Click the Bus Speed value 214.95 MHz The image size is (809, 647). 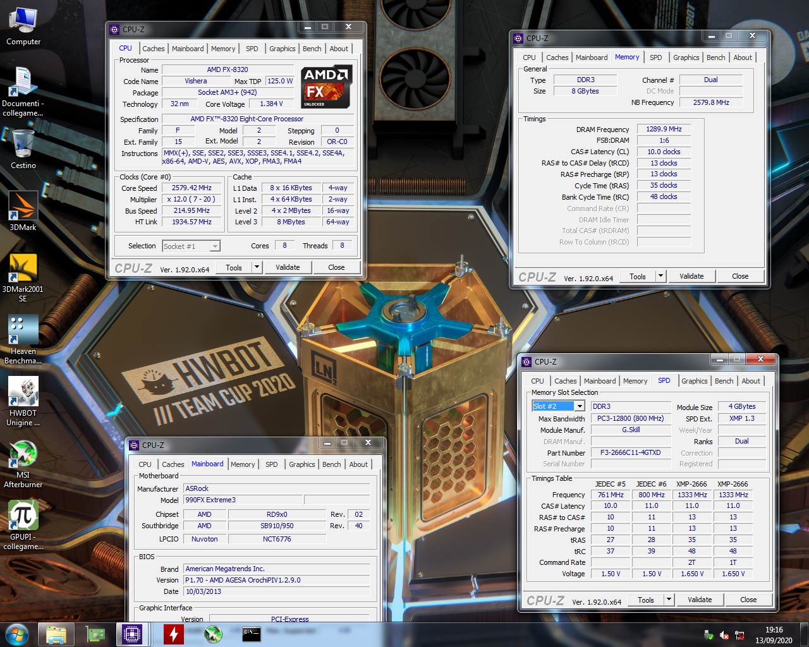pos(192,210)
